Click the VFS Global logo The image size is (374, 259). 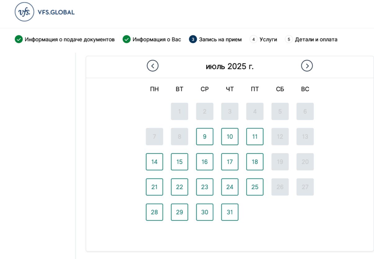pos(45,12)
